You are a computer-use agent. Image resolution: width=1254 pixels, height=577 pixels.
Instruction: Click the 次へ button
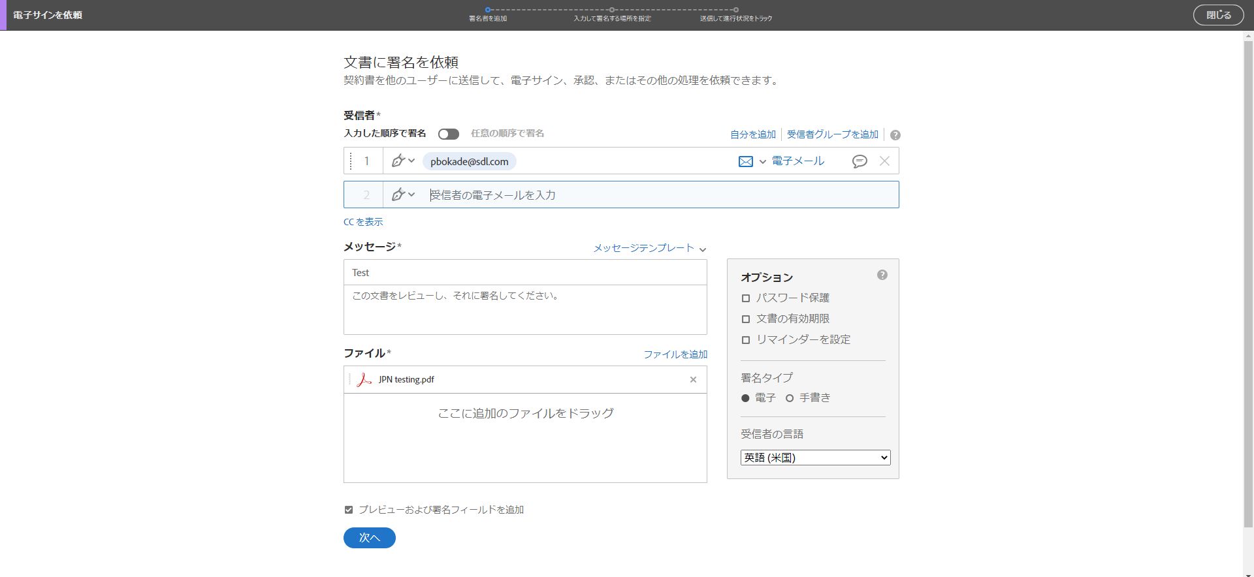[370, 538]
